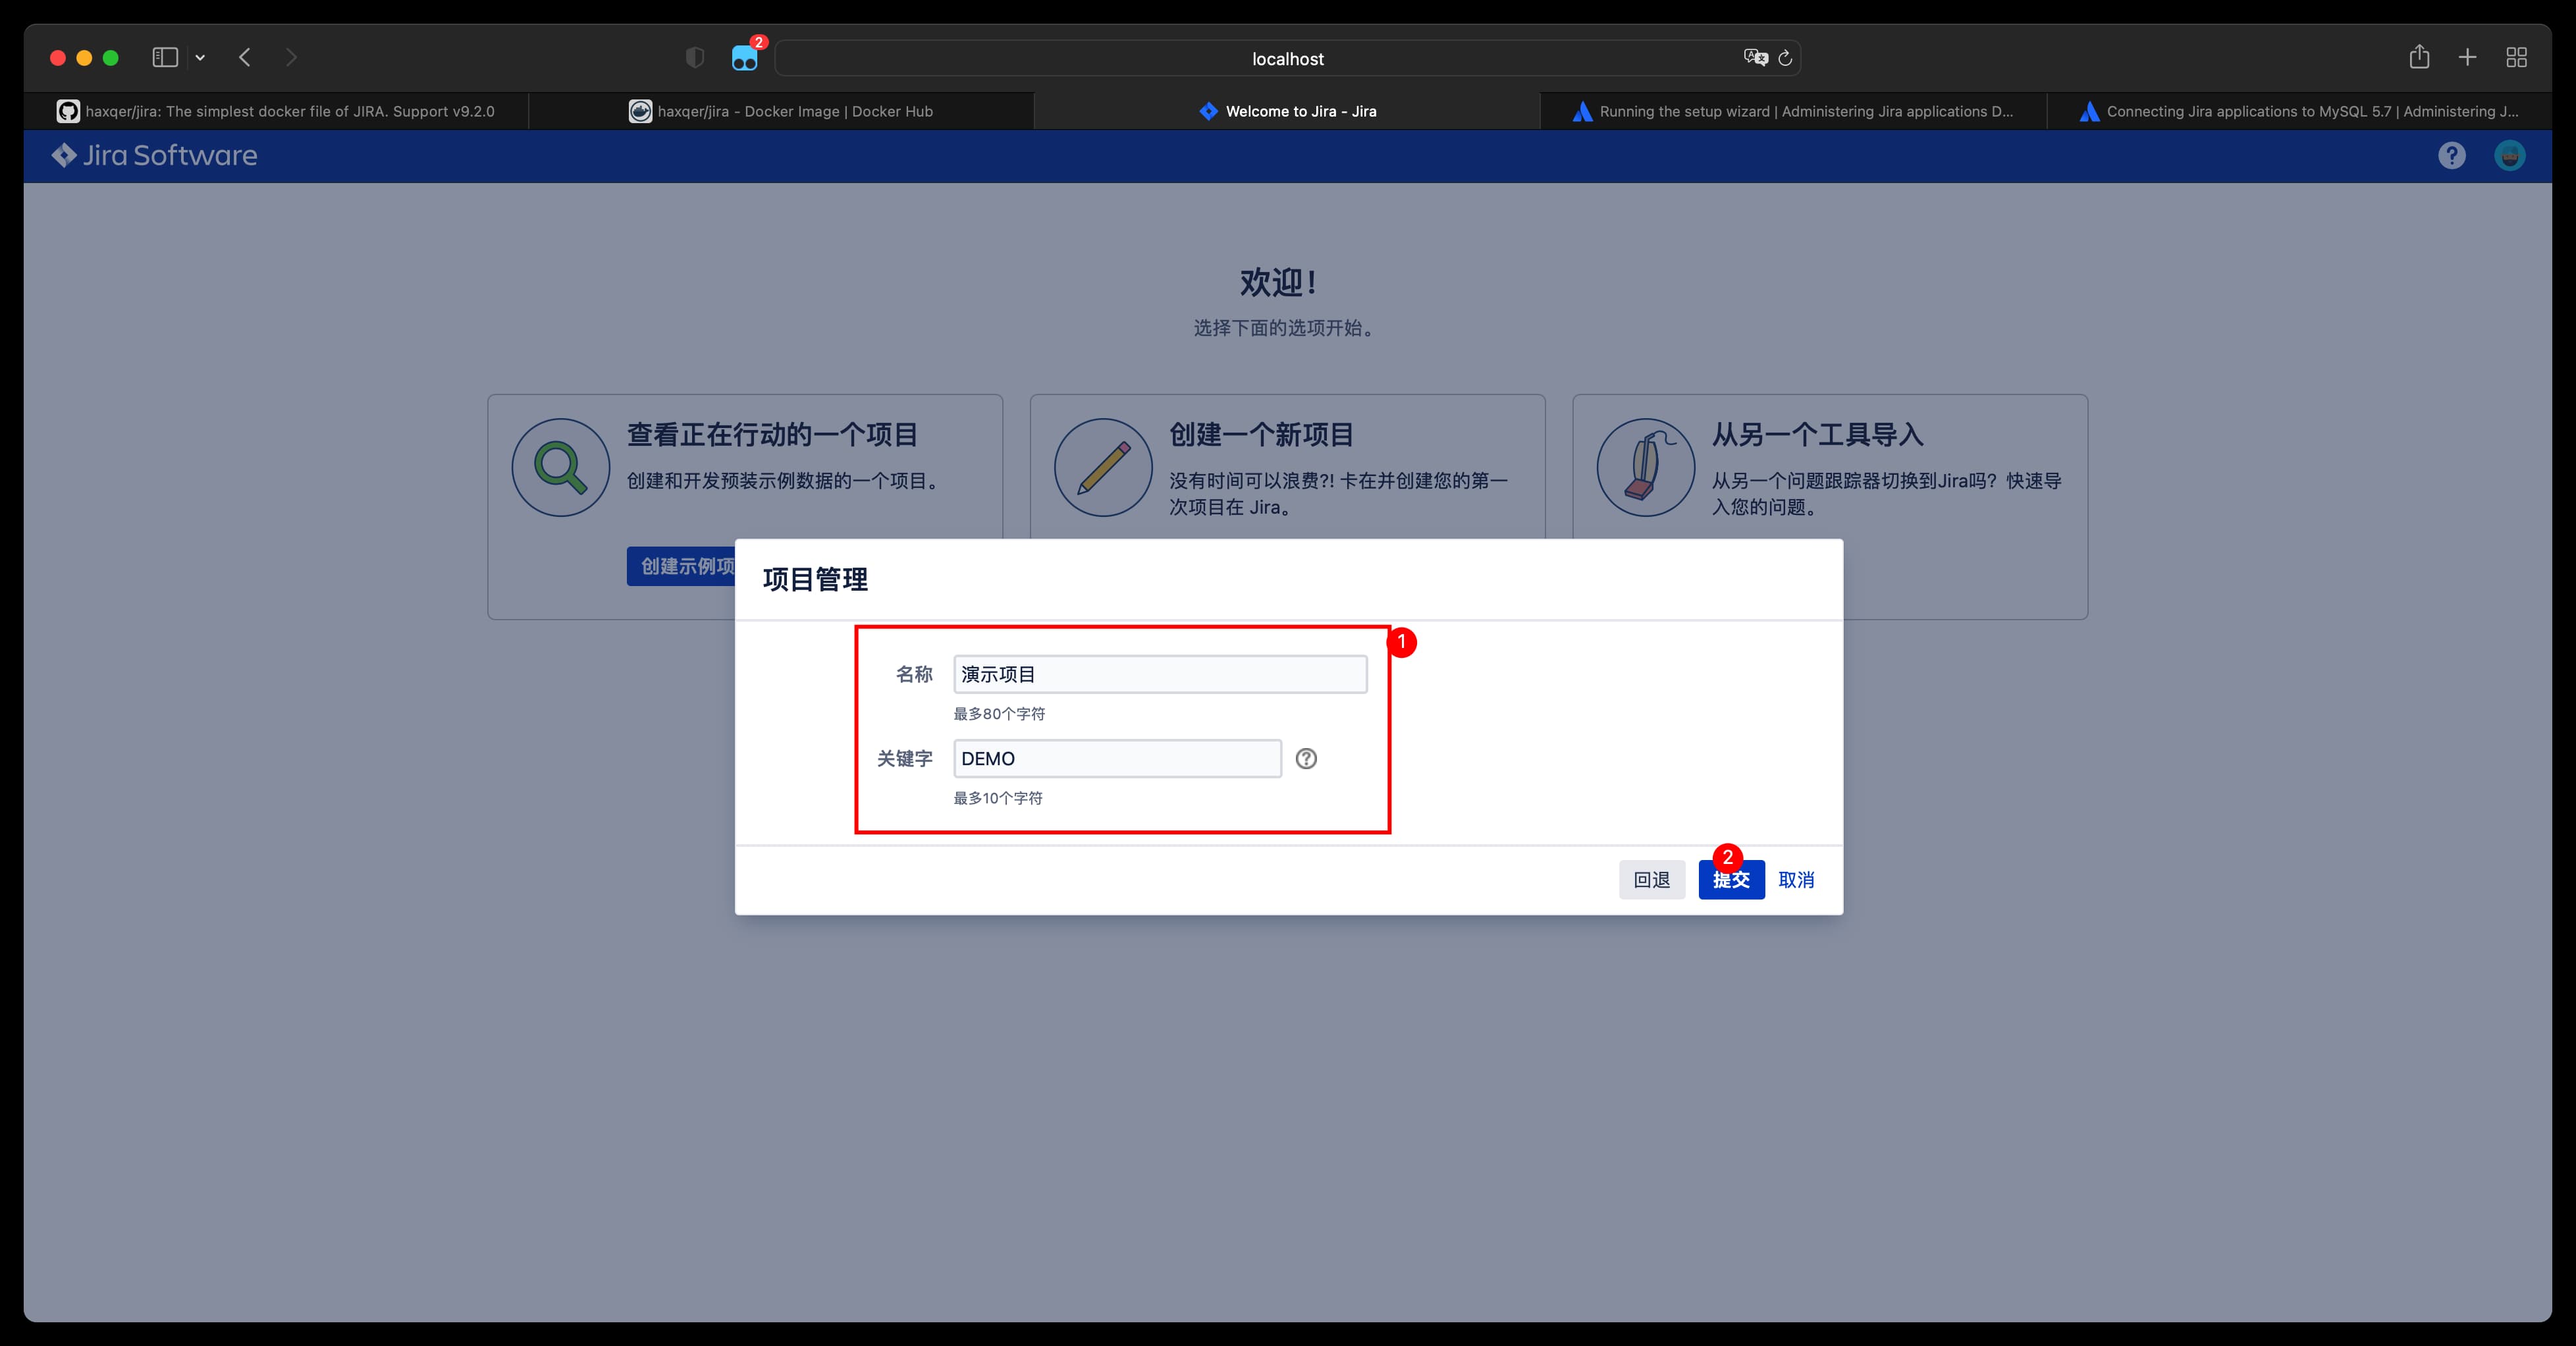Click the macOS green fullscreen window button
The width and height of the screenshot is (2576, 1346).
point(111,58)
